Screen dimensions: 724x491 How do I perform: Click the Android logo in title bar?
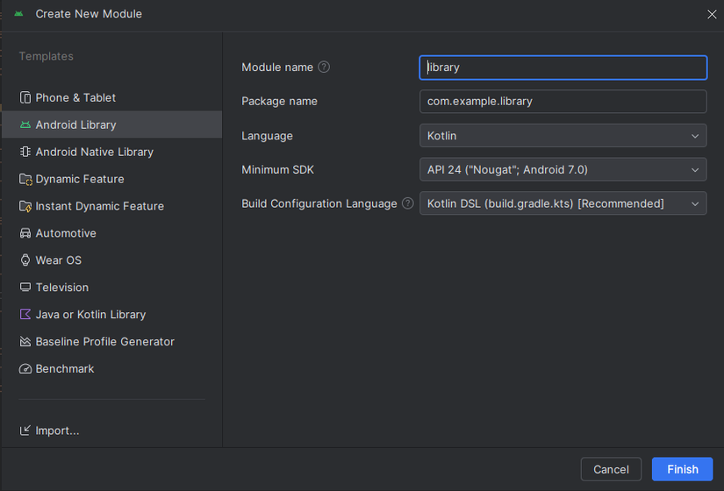pos(18,14)
